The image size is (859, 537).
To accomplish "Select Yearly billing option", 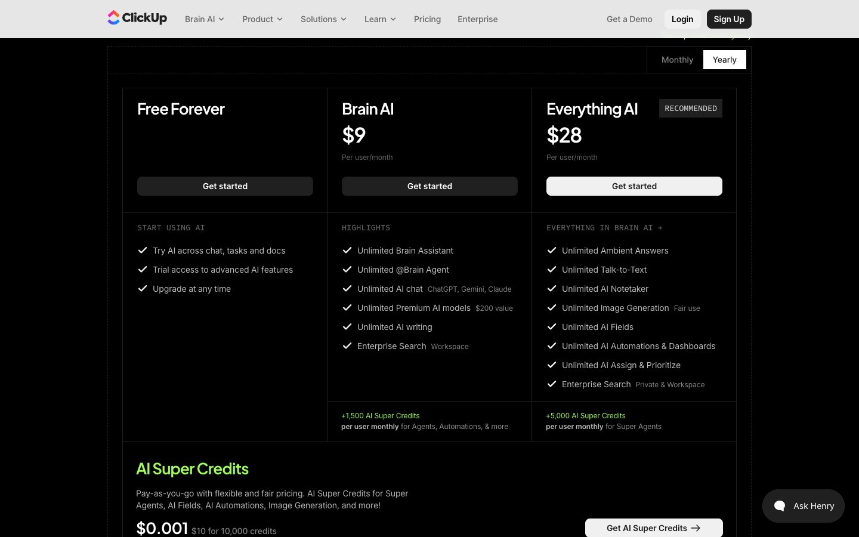I will (724, 60).
